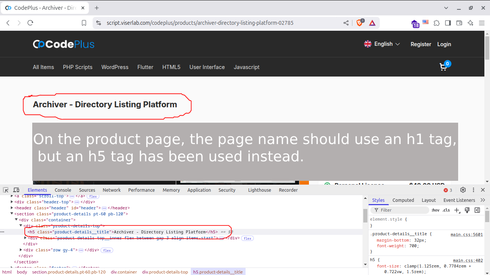Open Event Listeners pane tab
The image size is (490, 275).
pos(459,200)
